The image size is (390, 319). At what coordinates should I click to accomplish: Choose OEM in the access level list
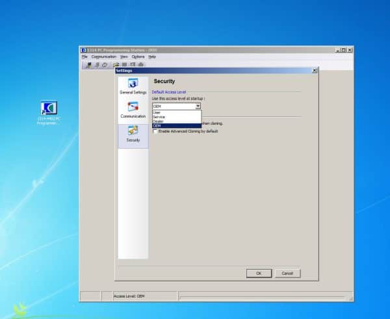click(177, 126)
